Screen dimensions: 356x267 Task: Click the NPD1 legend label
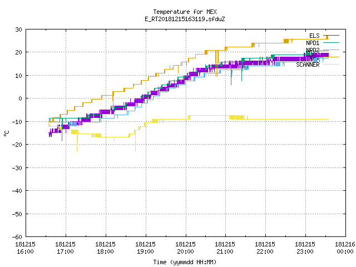[x=313, y=43]
